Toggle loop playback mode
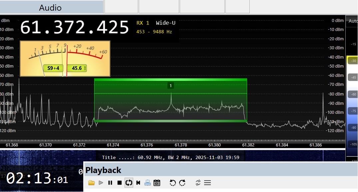The height and width of the screenshot is (192, 358). tap(129, 183)
